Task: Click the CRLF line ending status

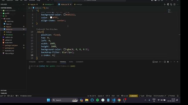Action: point(113,96)
